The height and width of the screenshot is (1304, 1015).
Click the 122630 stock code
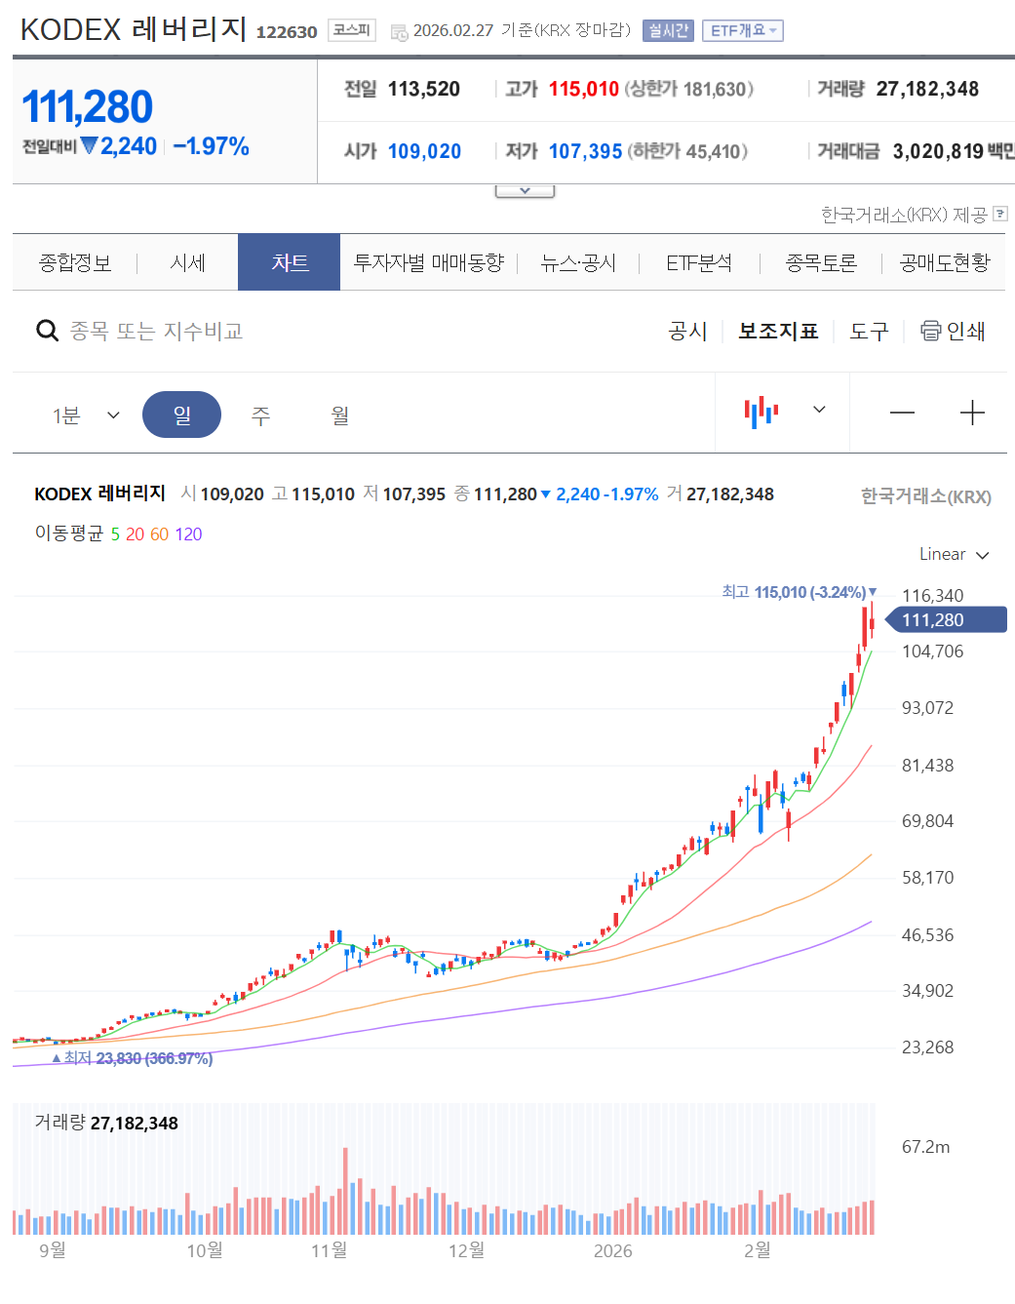287,32
